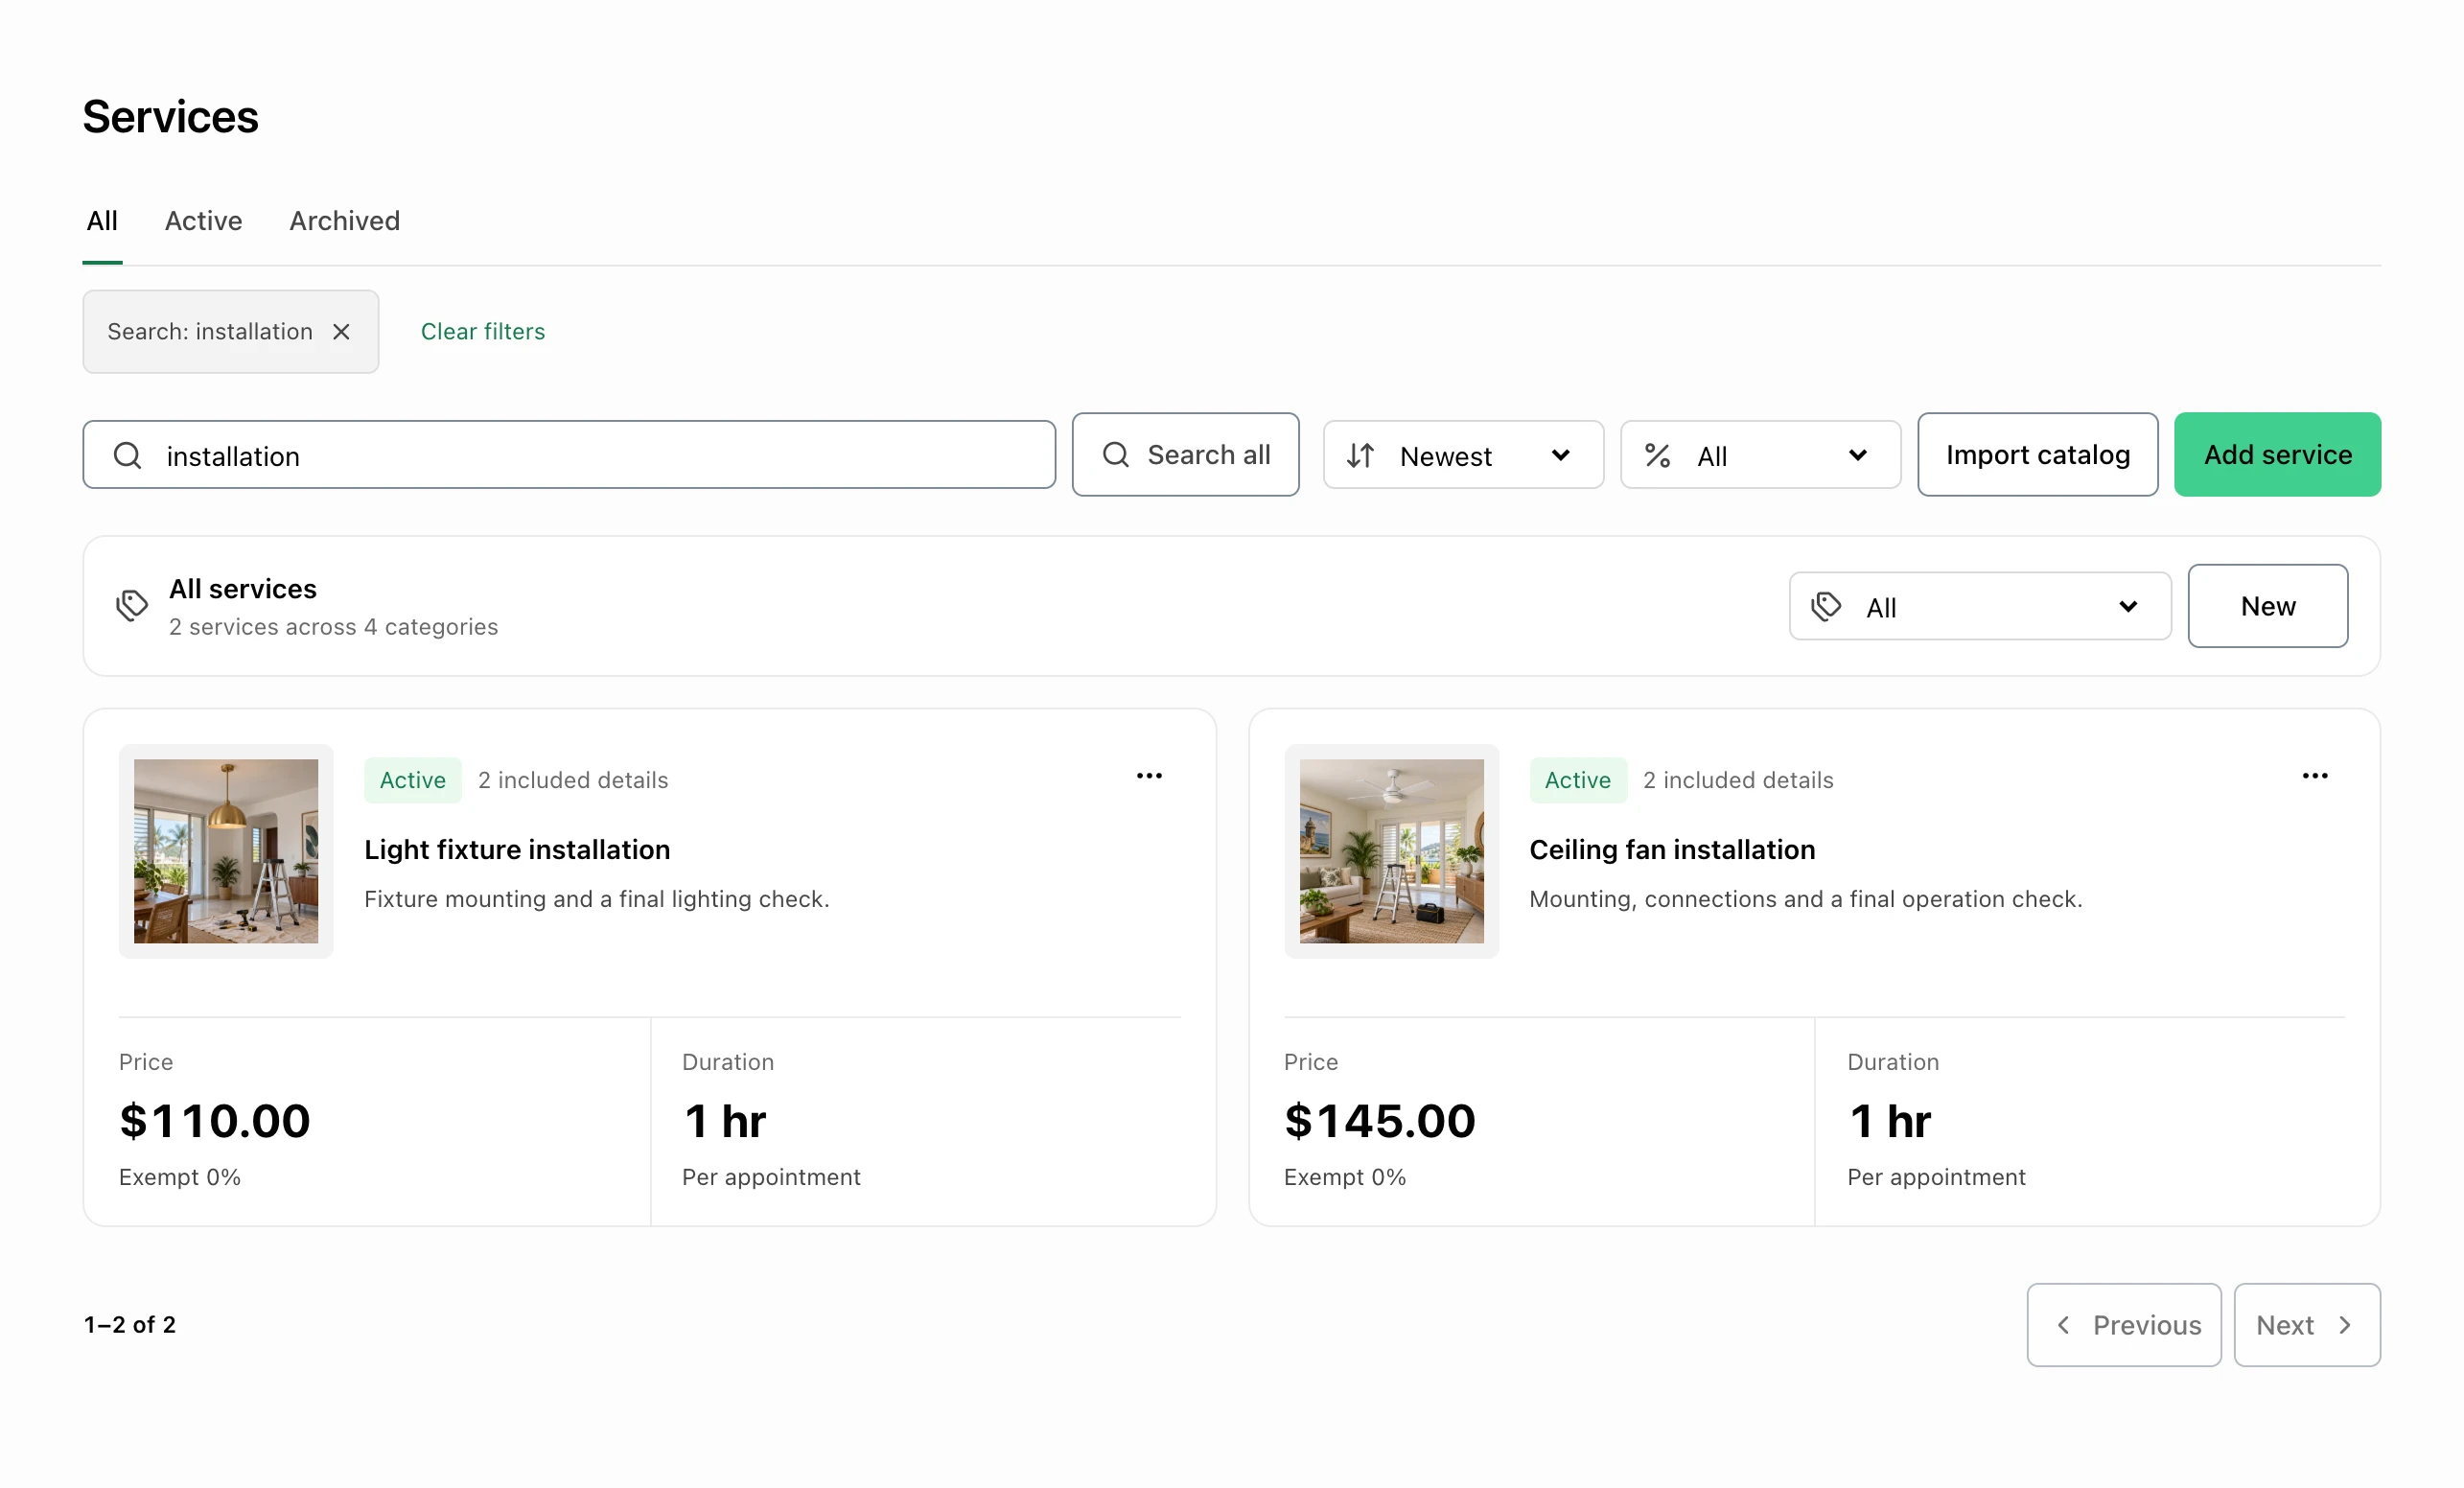The image size is (2464, 1488).
Task: Click the $110.00 price value
Action: pos(215,1120)
